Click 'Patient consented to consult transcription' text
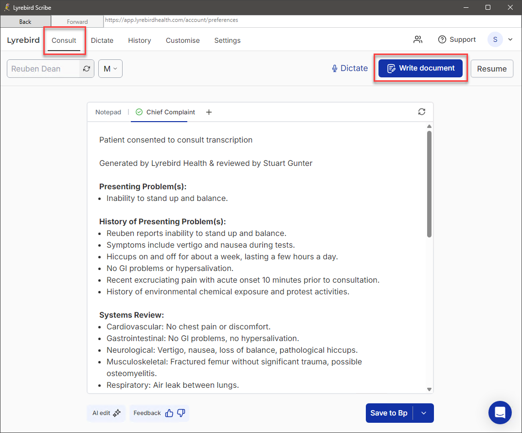 [176, 140]
